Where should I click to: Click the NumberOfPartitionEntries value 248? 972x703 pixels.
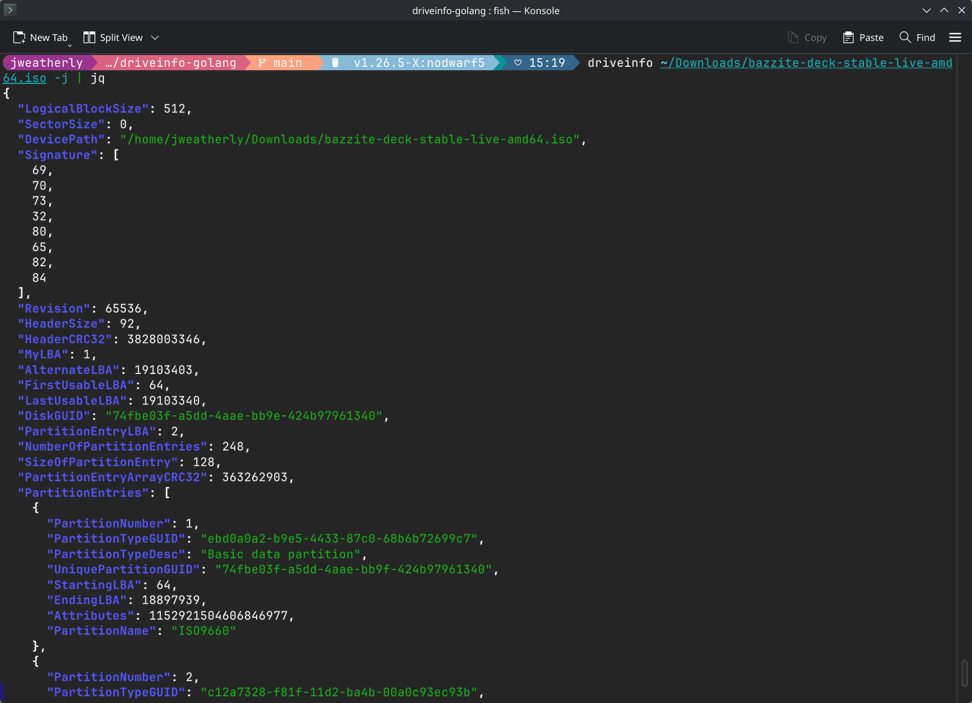point(233,446)
